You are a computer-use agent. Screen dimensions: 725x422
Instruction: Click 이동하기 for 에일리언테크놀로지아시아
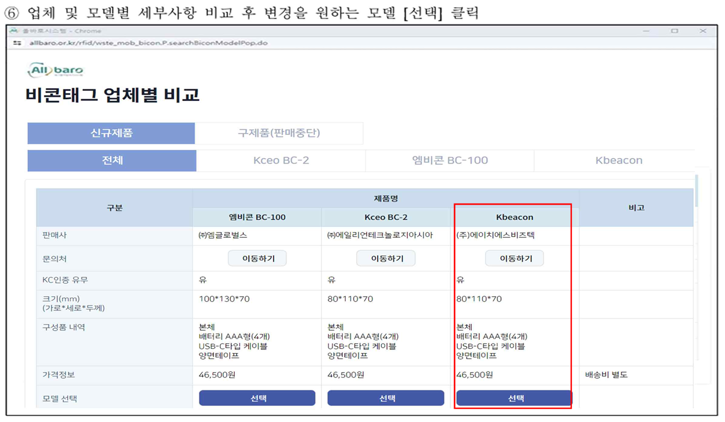386,258
